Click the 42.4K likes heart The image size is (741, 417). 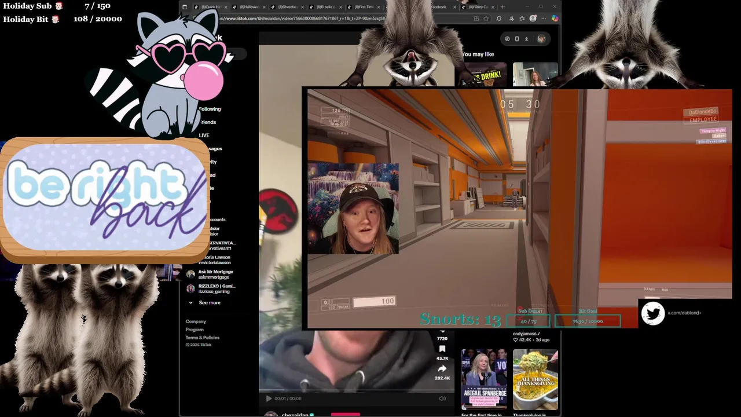(x=516, y=340)
